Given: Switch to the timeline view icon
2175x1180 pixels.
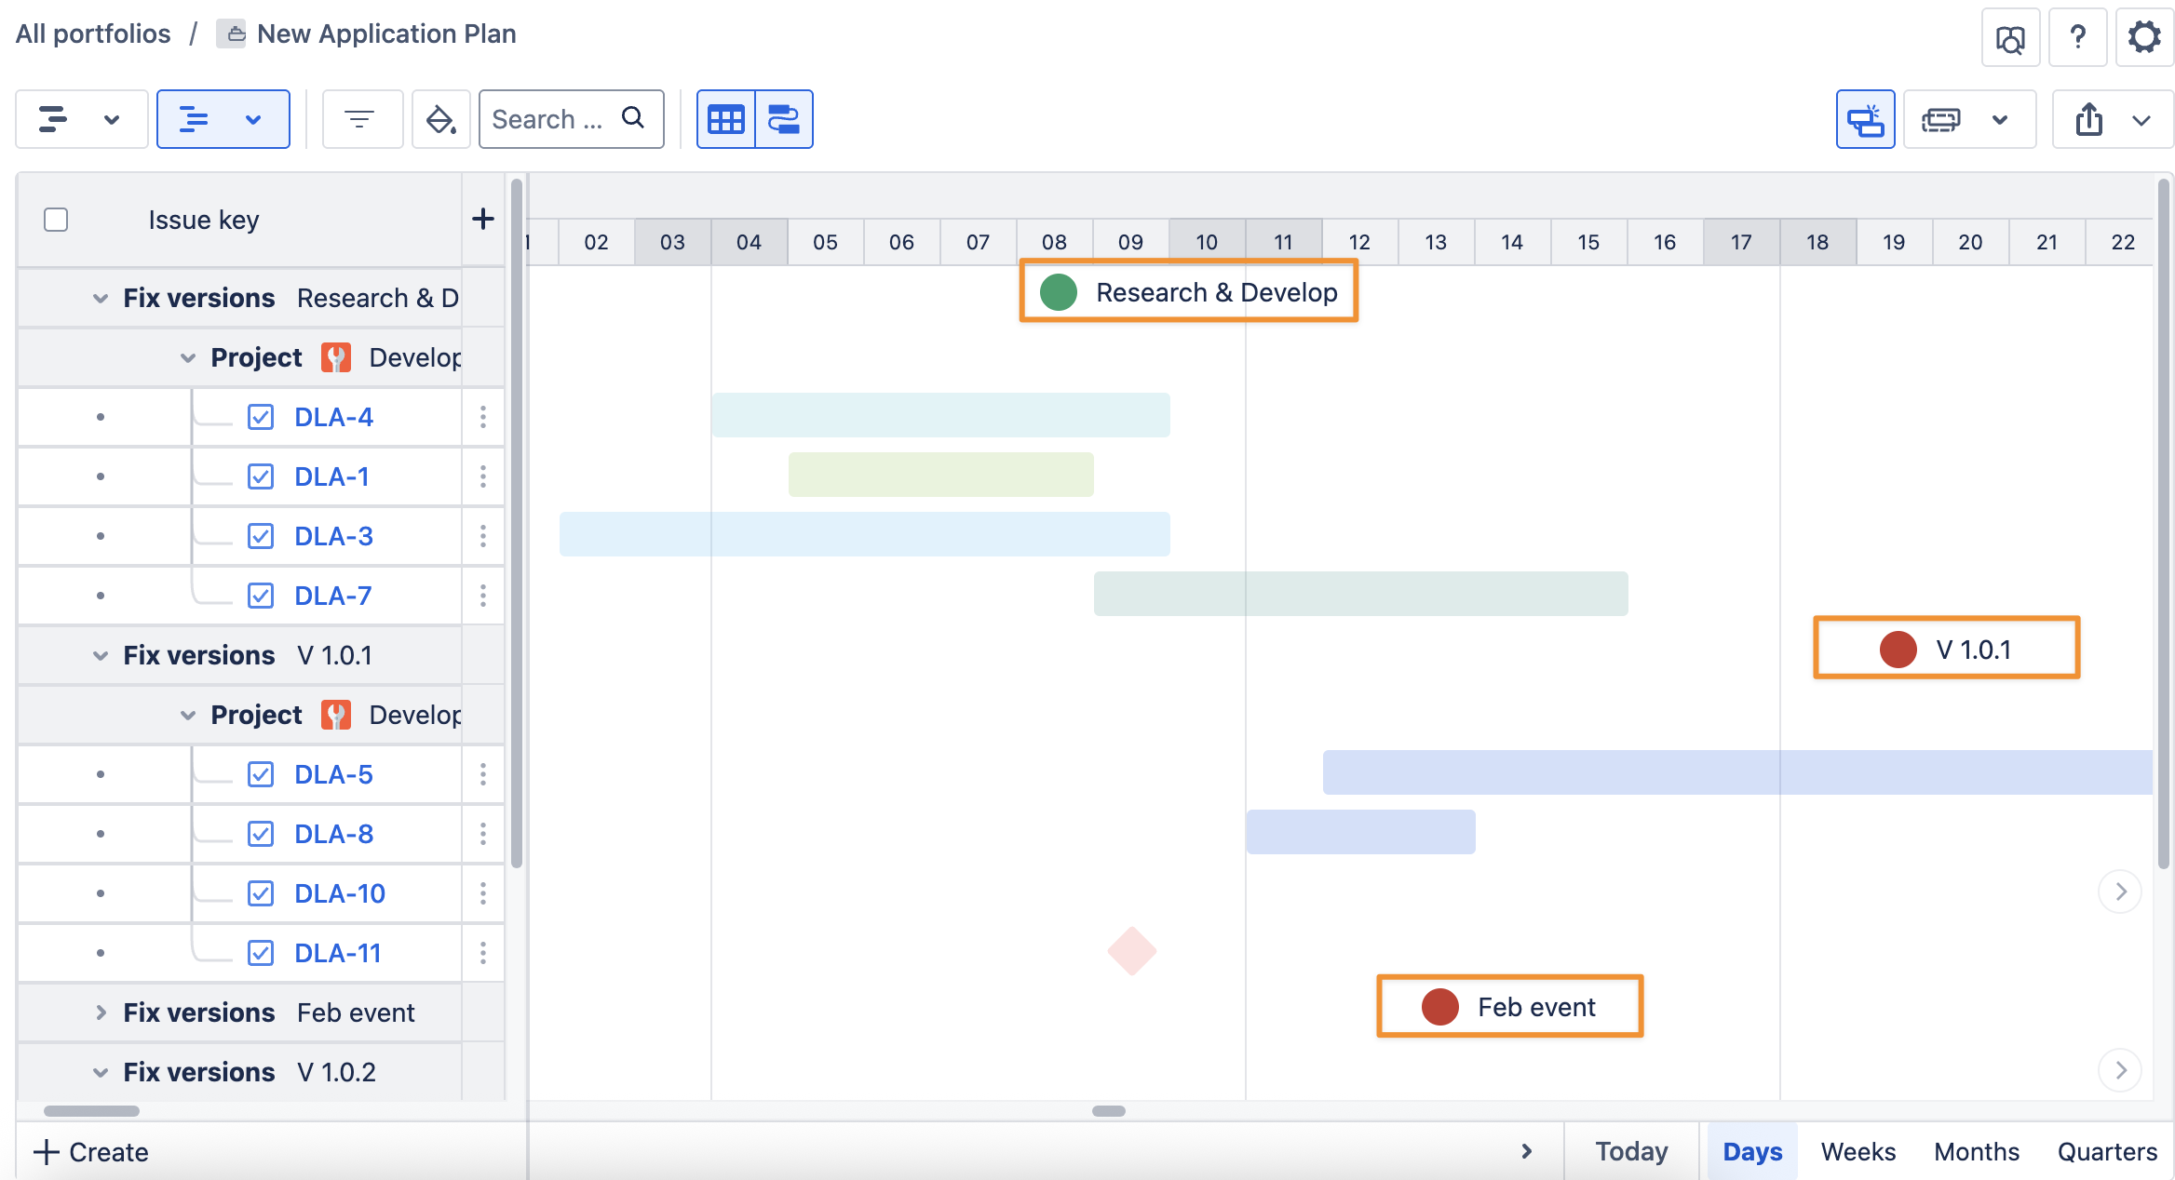Looking at the screenshot, I should click(784, 119).
